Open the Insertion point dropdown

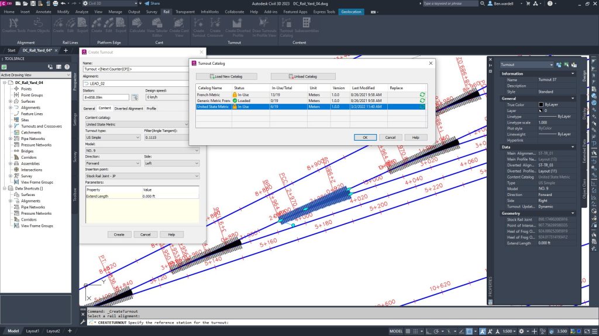point(142,176)
